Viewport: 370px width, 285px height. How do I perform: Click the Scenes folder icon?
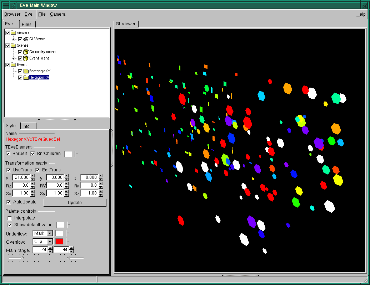coord(14,46)
